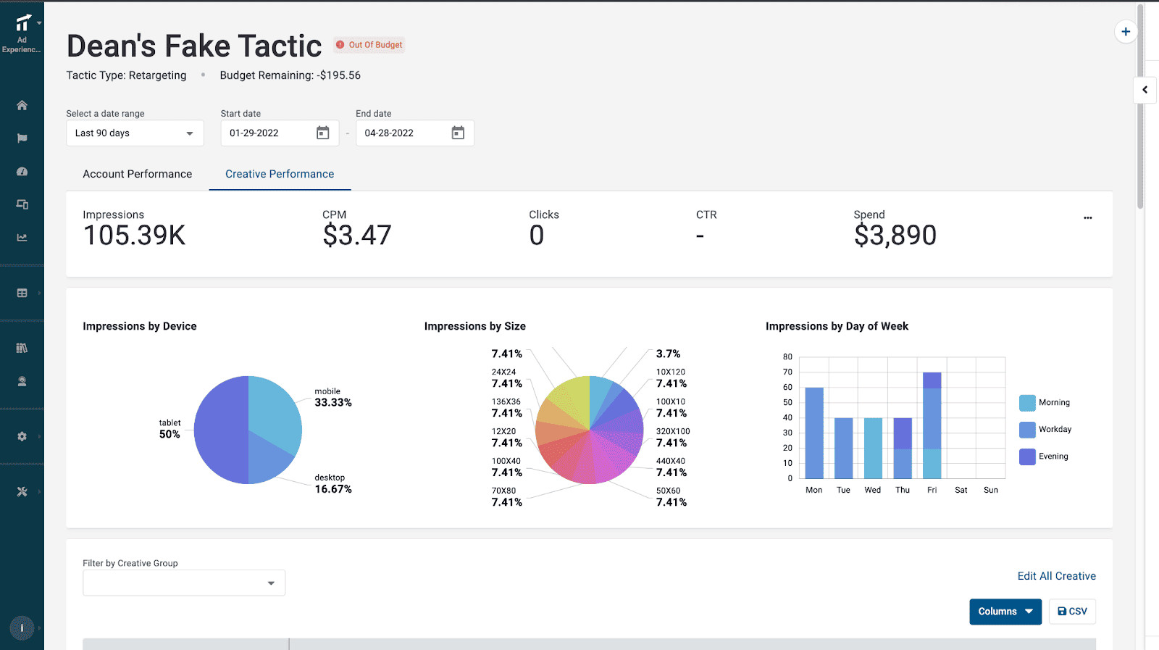The width and height of the screenshot is (1159, 650).
Task: Click the wrench tools icon in sidebar
Action: coord(22,491)
